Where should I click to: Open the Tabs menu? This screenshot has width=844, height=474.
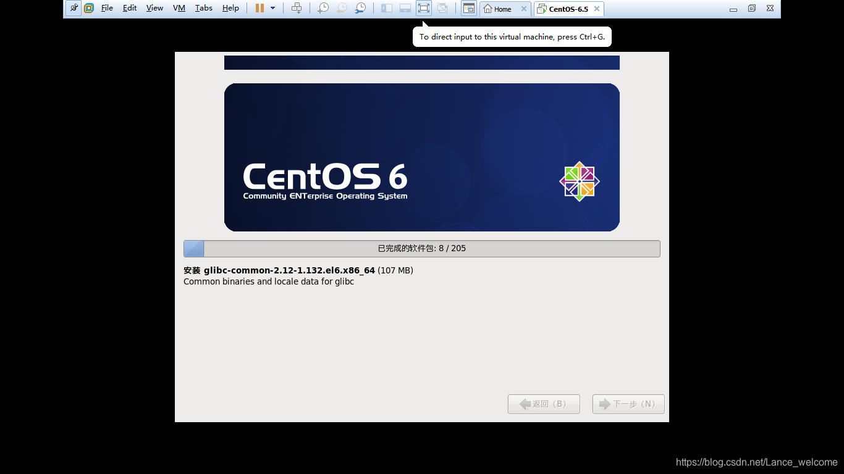(x=203, y=9)
